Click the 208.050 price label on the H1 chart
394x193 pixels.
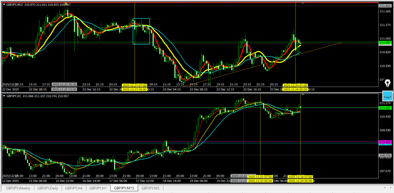click(x=384, y=156)
